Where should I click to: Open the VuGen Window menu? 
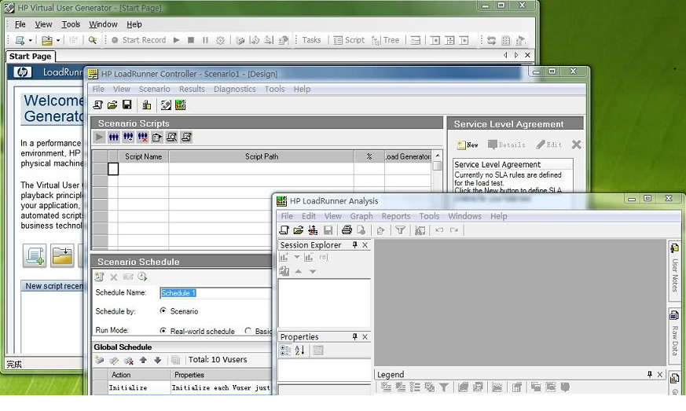(x=103, y=24)
